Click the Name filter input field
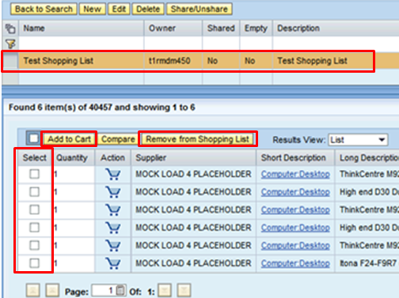Image resolution: width=399 pixels, height=298 pixels. tap(82, 43)
